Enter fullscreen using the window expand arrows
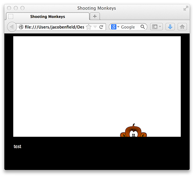The image size is (196, 176). pos(186,8)
